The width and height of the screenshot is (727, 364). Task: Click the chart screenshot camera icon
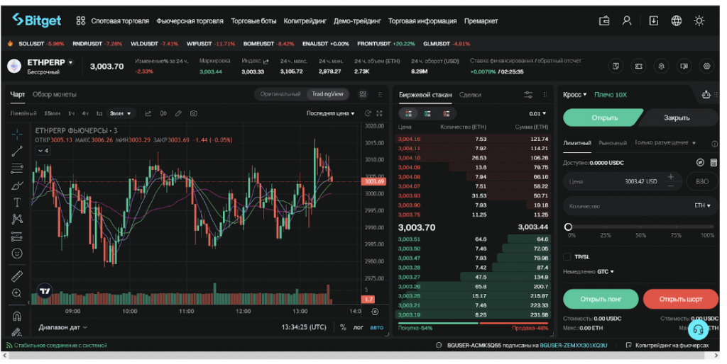[193, 113]
